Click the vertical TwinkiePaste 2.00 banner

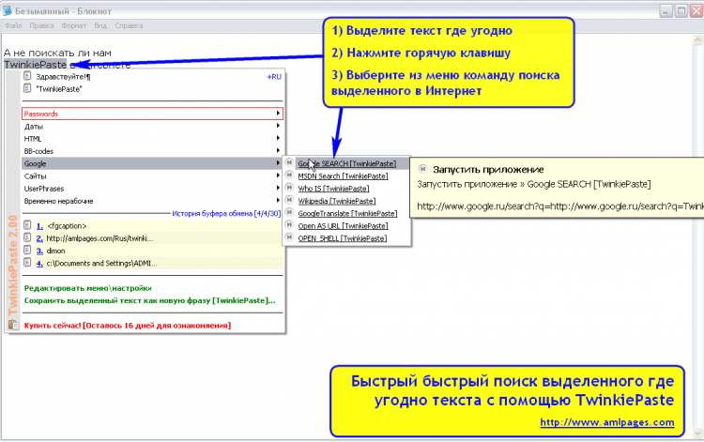click(12, 265)
